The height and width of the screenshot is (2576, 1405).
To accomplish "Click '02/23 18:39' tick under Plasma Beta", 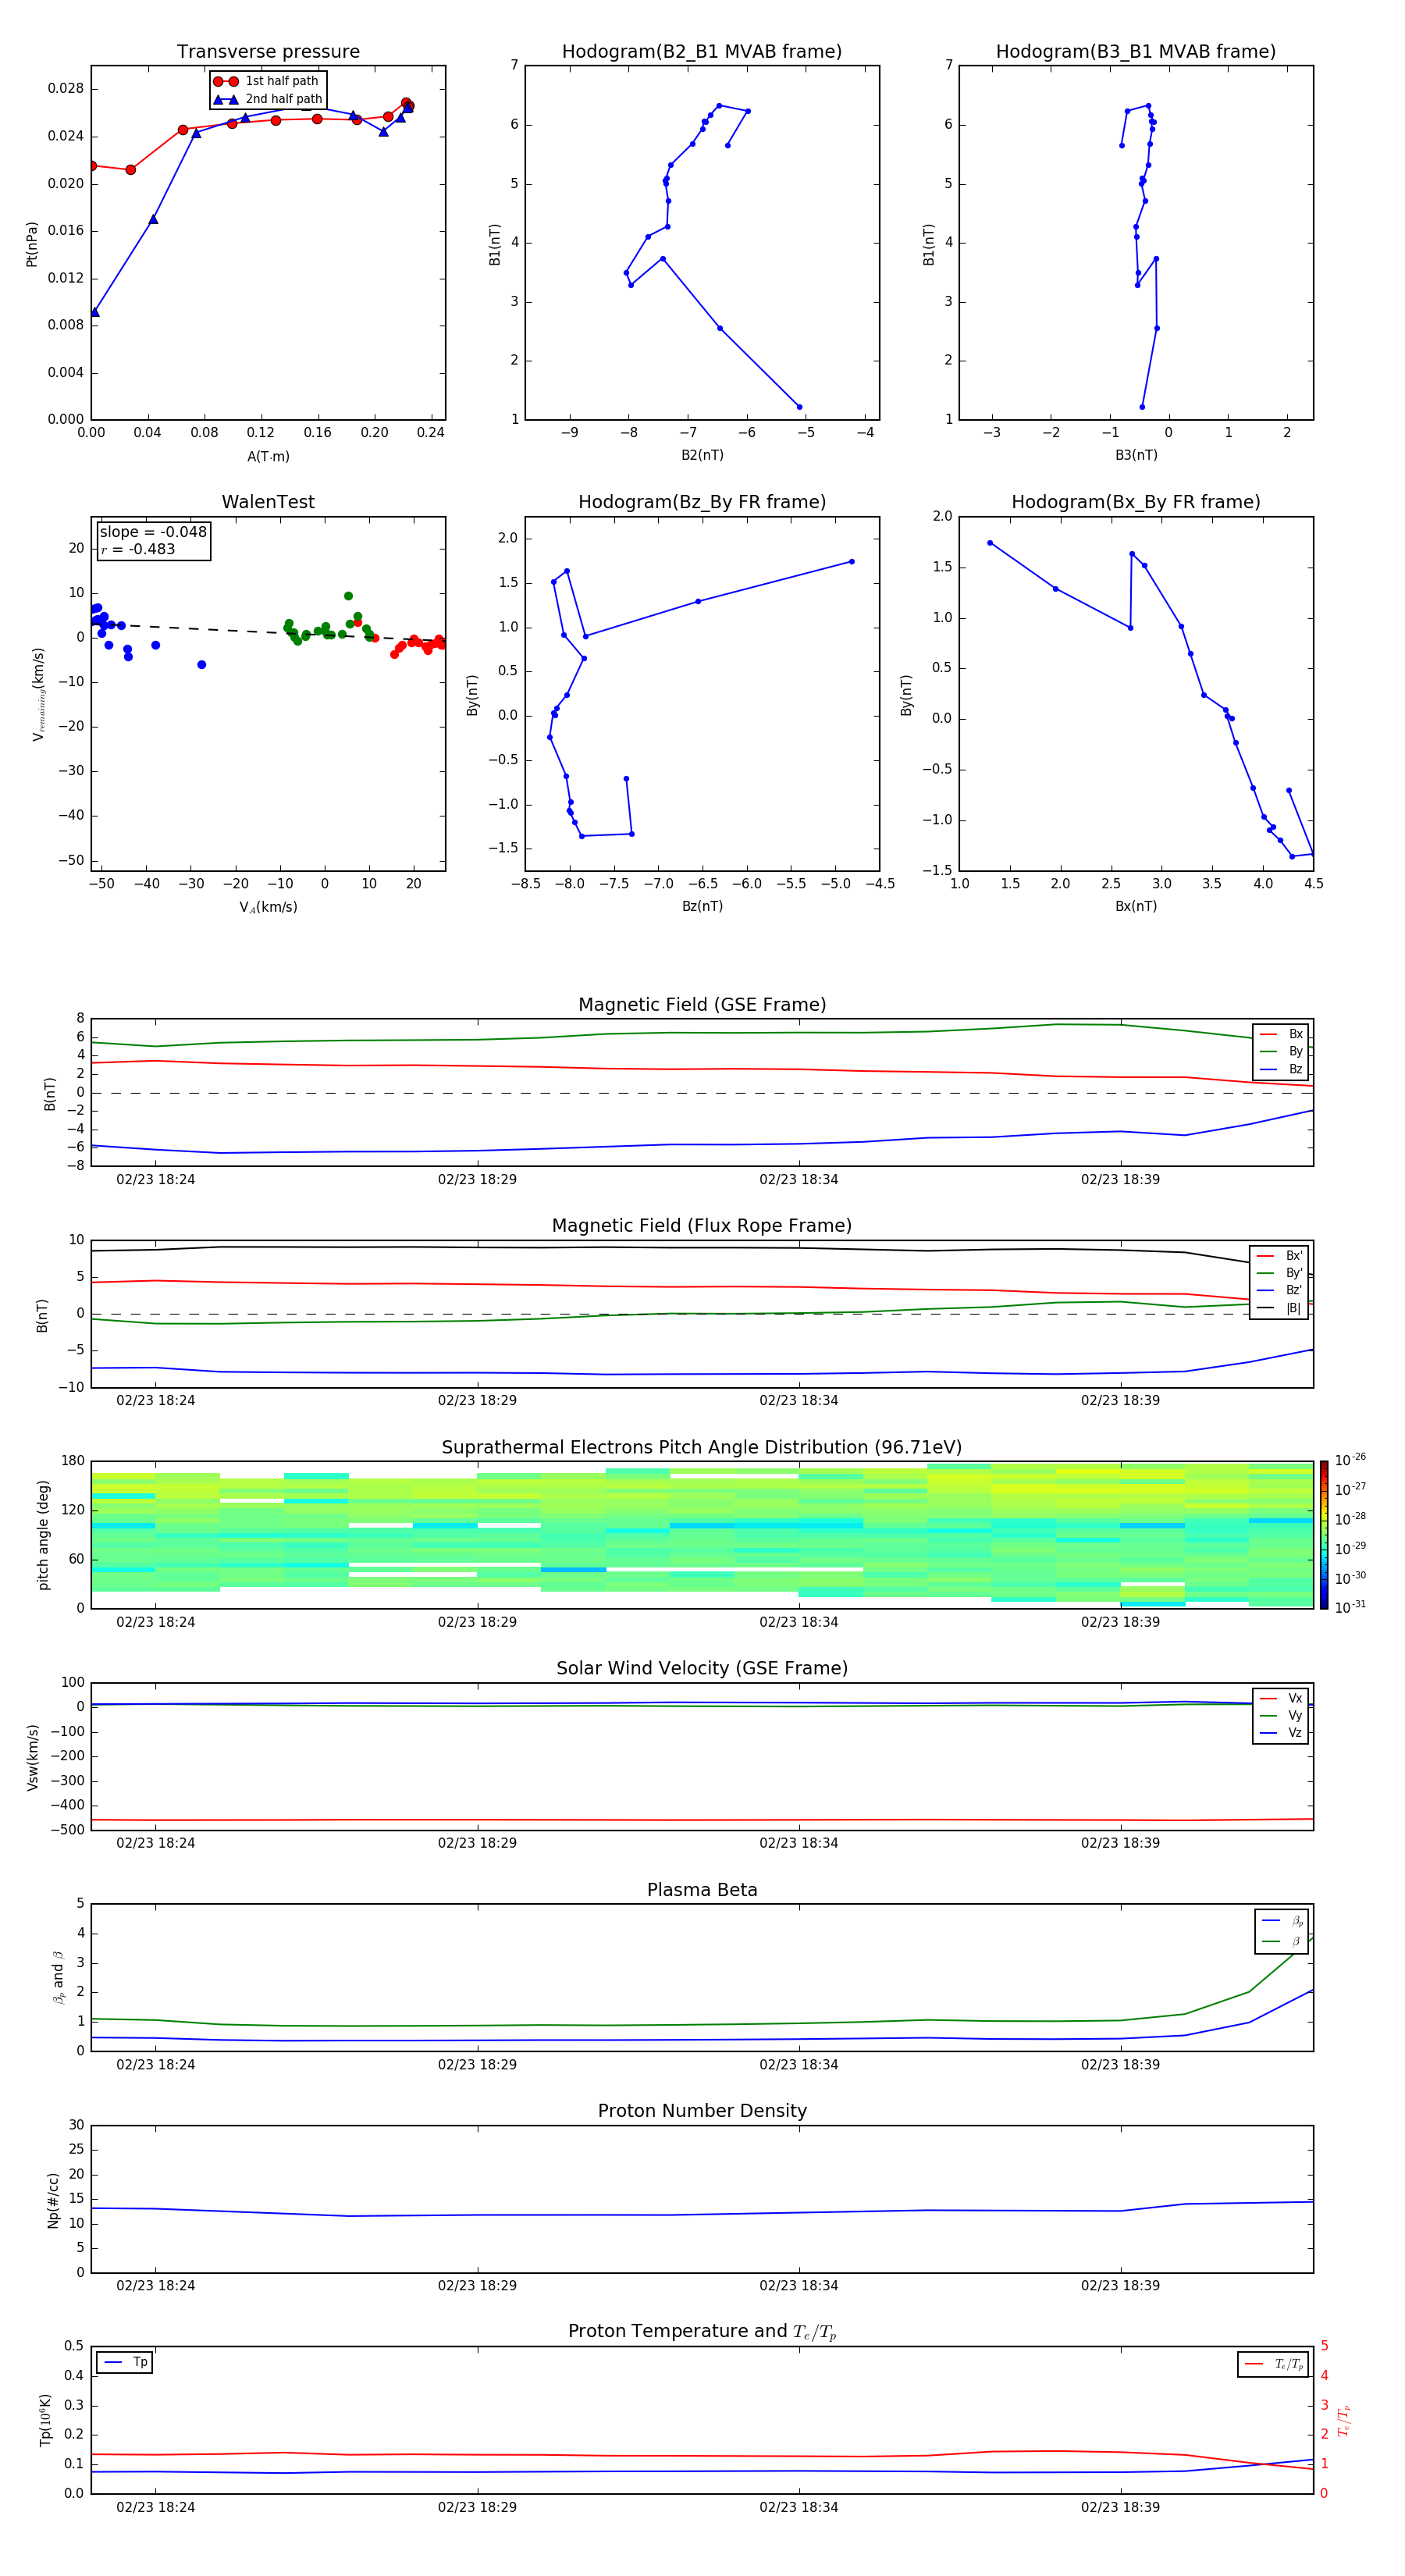I will coord(1120,2065).
